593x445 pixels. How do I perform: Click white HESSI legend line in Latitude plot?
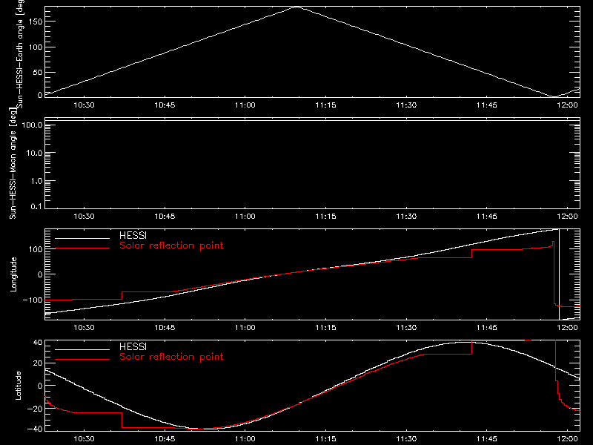tap(82, 349)
